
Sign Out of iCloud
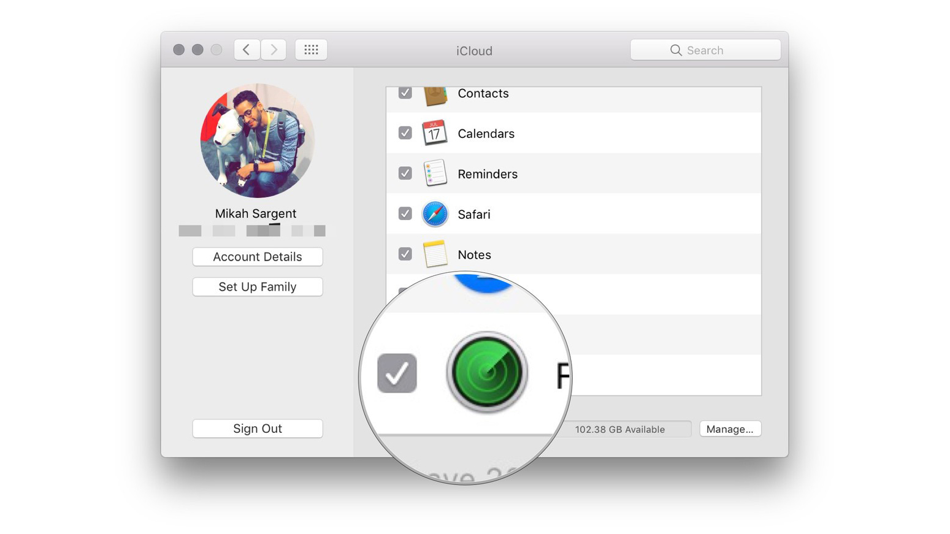coord(258,429)
